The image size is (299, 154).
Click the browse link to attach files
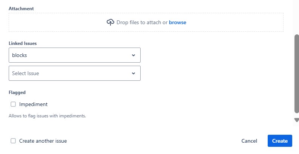(x=177, y=22)
